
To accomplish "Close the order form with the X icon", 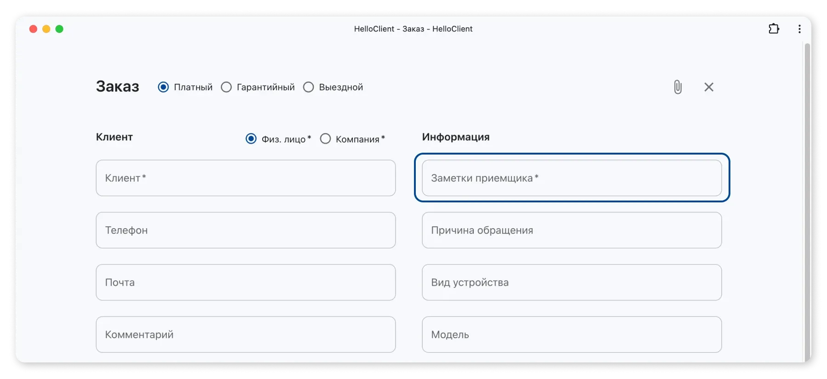I will point(709,87).
